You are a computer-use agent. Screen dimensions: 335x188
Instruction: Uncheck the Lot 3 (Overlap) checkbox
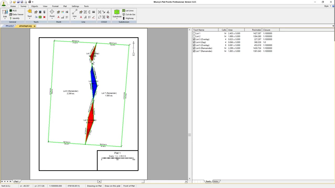click(194, 39)
